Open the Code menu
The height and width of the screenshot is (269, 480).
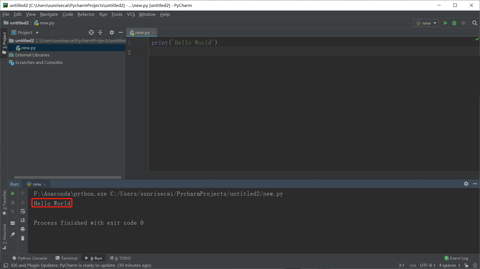[68, 14]
